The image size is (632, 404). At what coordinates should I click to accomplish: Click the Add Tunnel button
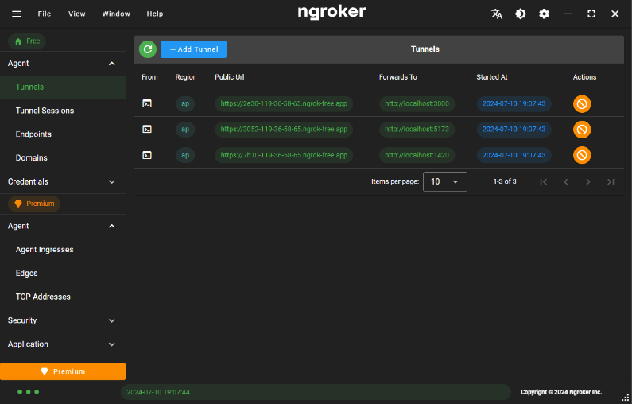tap(193, 49)
